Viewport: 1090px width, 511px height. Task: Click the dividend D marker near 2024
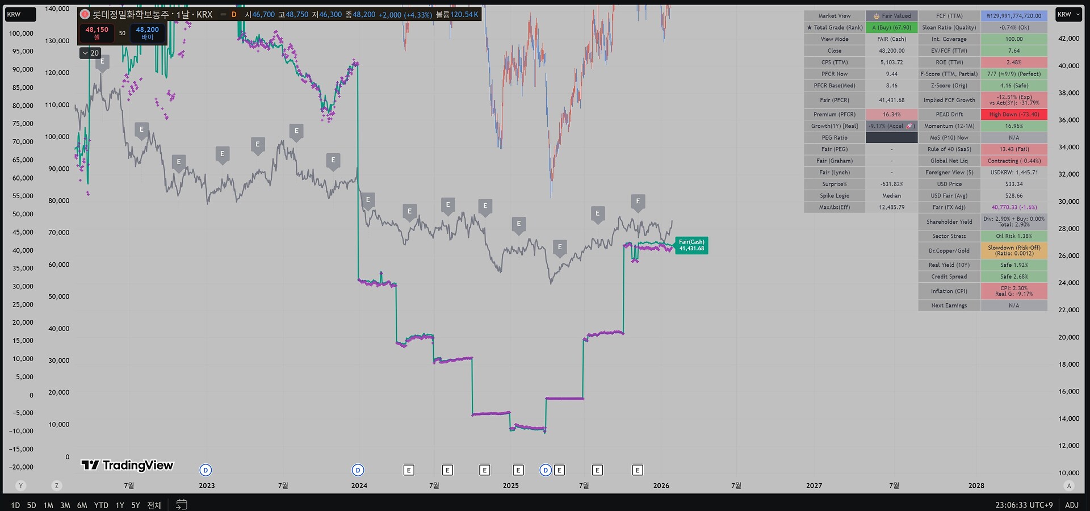click(358, 470)
